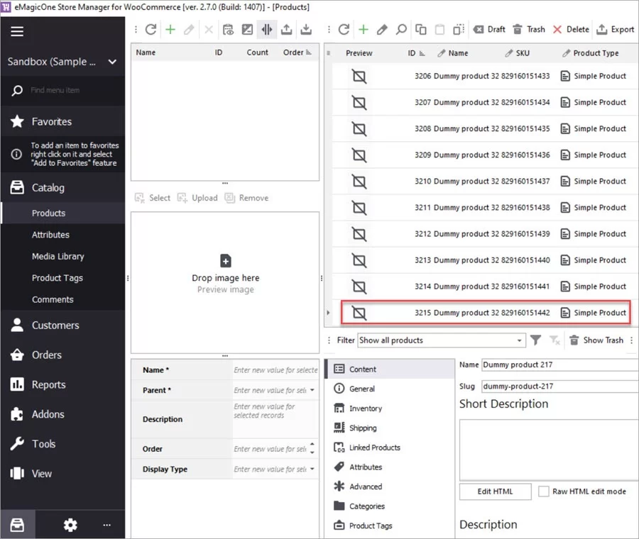Add a new product using the green plus icon
Viewport: 639px width, 539px height.
point(364,29)
